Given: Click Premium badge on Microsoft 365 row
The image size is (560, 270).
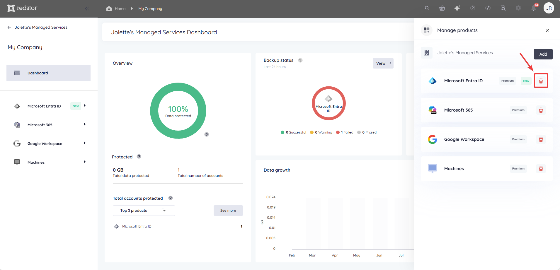Looking at the screenshot, I should click(x=518, y=110).
